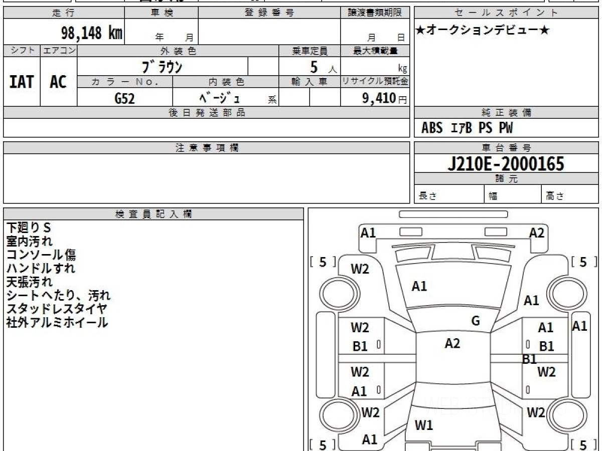Screen dimensions: 602x451
Task: Select the recycle deposit value 9,410円
Action: click(384, 98)
